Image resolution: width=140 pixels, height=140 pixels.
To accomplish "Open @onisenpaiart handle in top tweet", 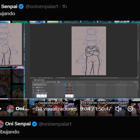I will (x=42, y=7).
